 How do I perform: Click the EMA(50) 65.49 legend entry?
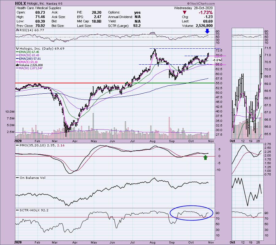[x=29, y=55]
